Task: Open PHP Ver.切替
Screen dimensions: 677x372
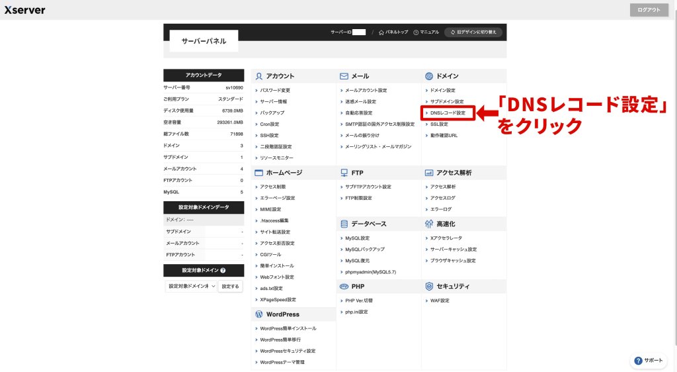Action: pyautogui.click(x=359, y=301)
